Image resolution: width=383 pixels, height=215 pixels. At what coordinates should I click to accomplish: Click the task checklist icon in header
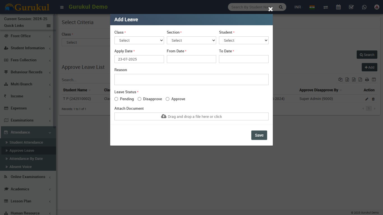pyautogui.click(x=351, y=7)
